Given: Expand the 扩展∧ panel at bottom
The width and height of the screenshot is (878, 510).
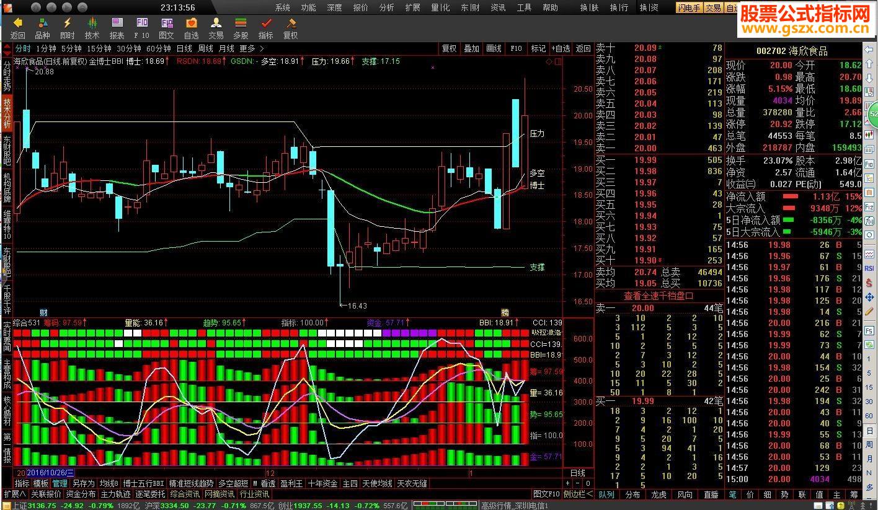Looking at the screenshot, I should click(x=15, y=494).
